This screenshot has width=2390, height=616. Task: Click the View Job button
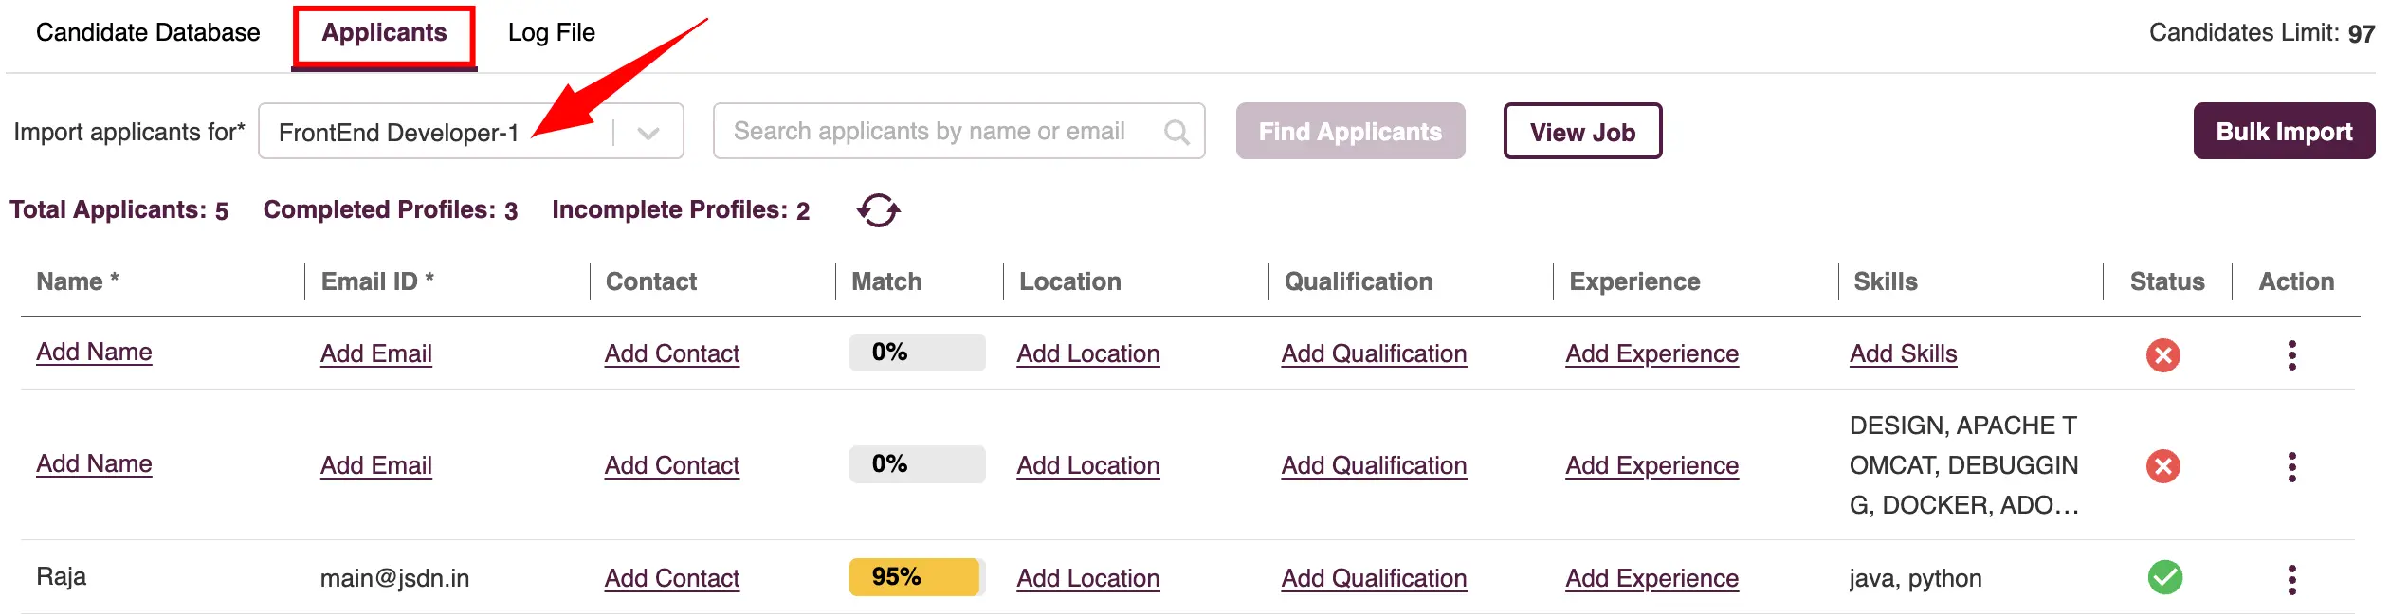click(1582, 131)
